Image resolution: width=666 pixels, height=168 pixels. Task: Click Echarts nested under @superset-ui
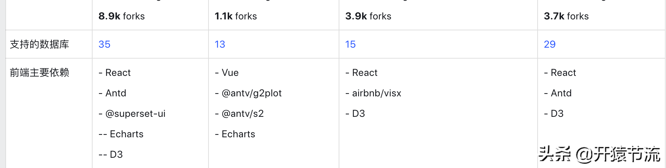[126, 134]
